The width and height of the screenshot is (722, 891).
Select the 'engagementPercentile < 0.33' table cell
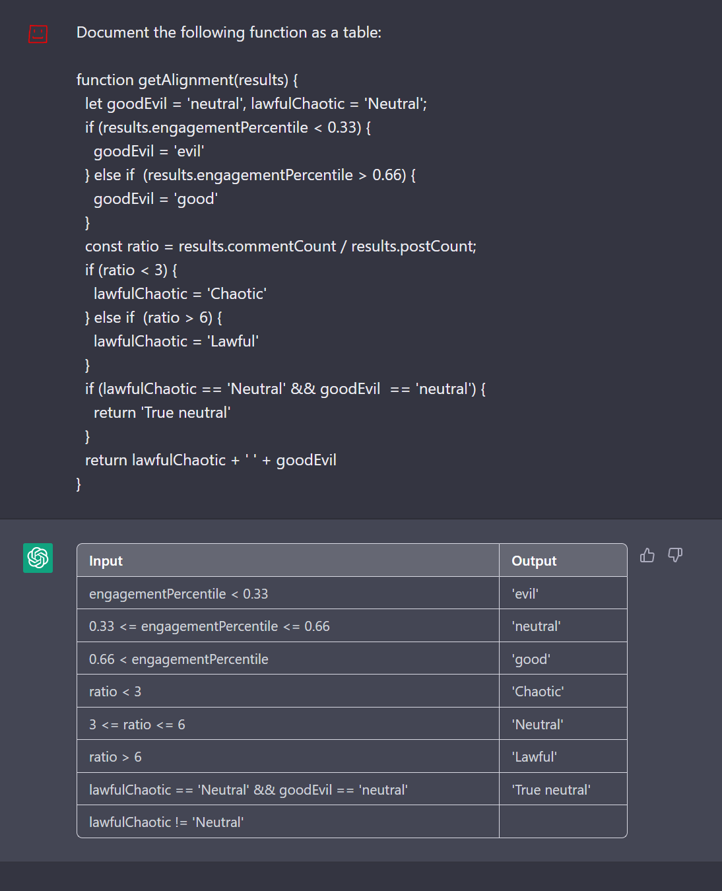(x=179, y=594)
